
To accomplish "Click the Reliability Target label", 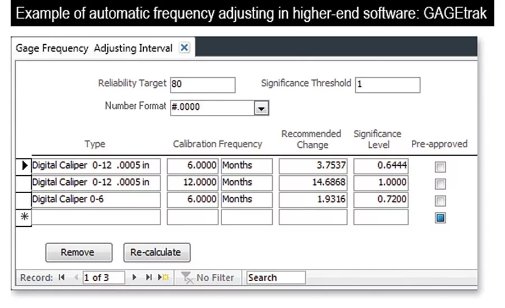I will click(132, 83).
